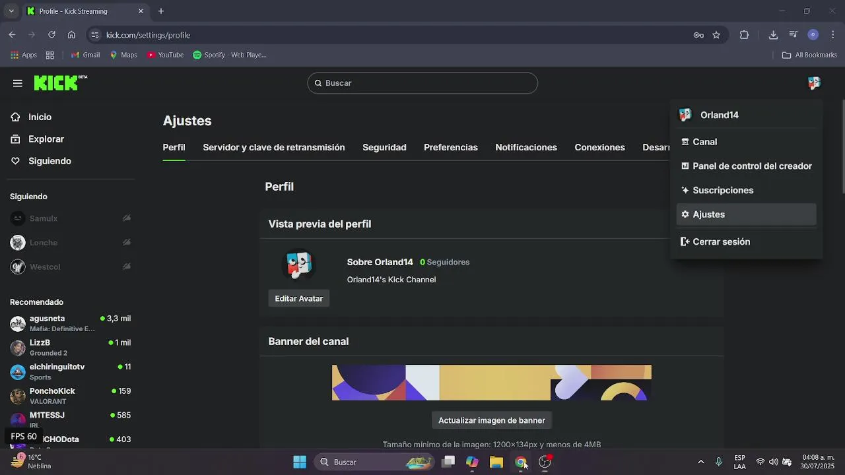This screenshot has width=845, height=475.
Task: Open Suscripciones from user menu
Action: (x=747, y=190)
